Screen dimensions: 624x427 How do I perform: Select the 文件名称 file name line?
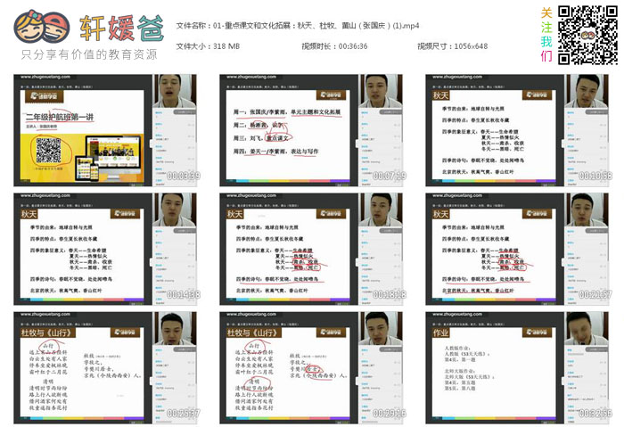[298, 26]
